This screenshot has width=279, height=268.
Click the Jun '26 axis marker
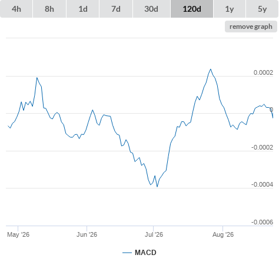coord(87,234)
